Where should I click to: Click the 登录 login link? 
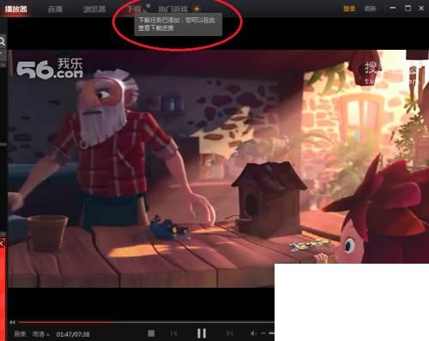point(349,9)
